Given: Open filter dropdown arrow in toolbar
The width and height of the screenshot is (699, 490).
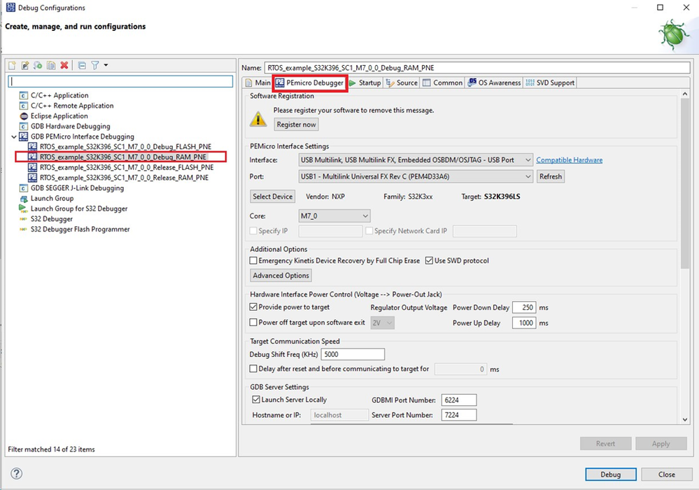Looking at the screenshot, I should click(x=106, y=65).
